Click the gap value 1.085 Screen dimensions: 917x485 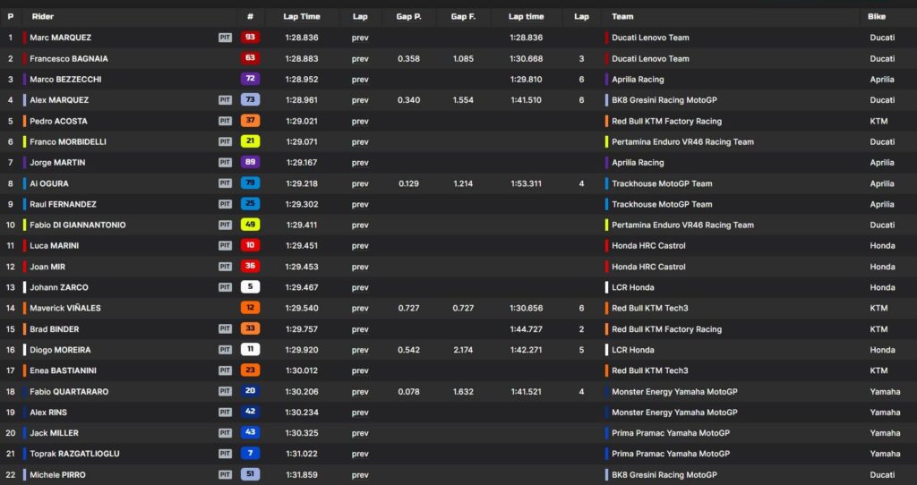[x=463, y=58]
